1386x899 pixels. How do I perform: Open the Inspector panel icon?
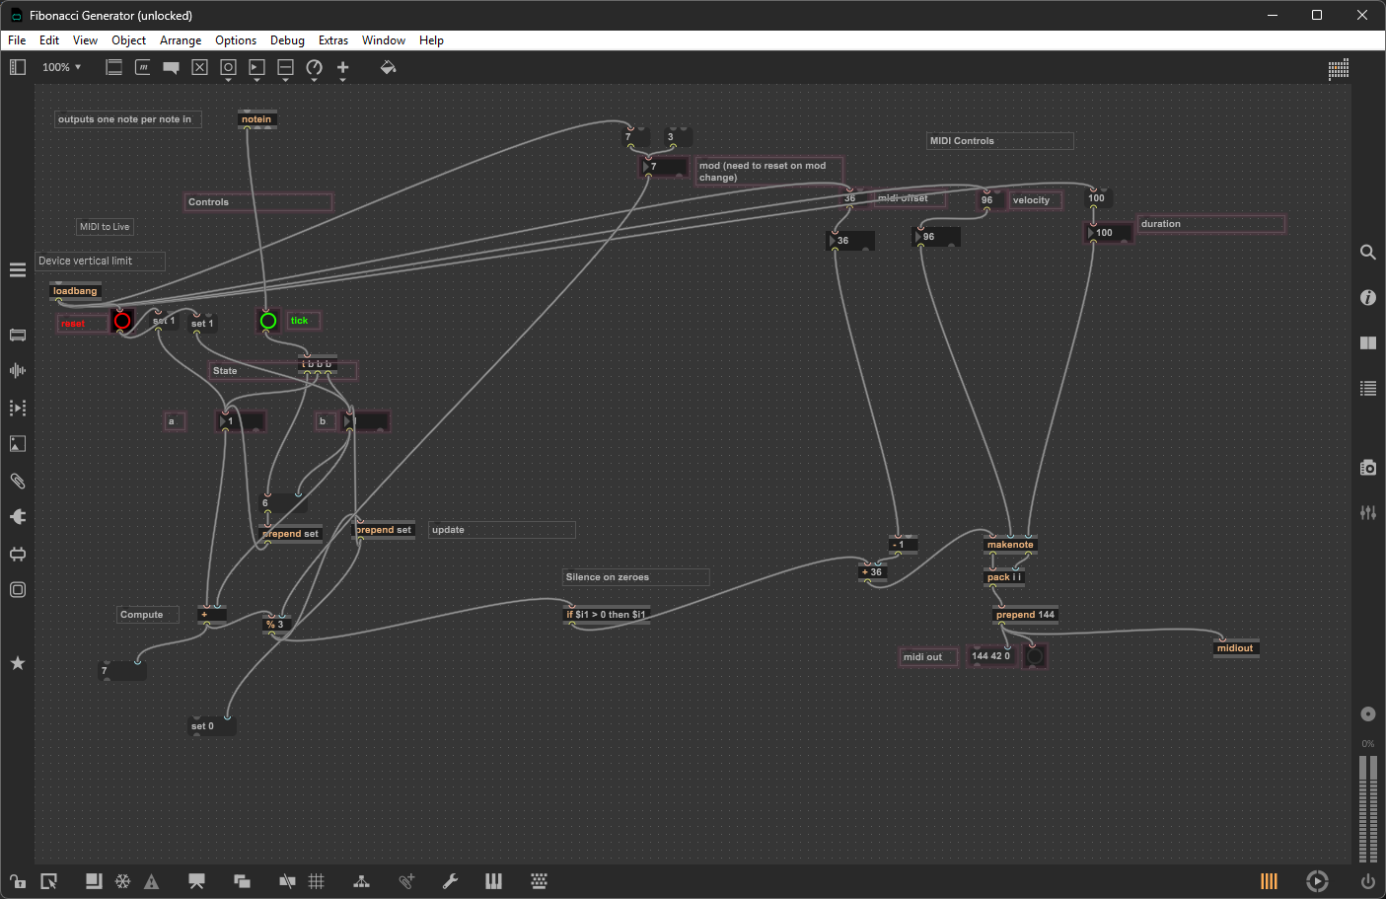[x=1367, y=297]
